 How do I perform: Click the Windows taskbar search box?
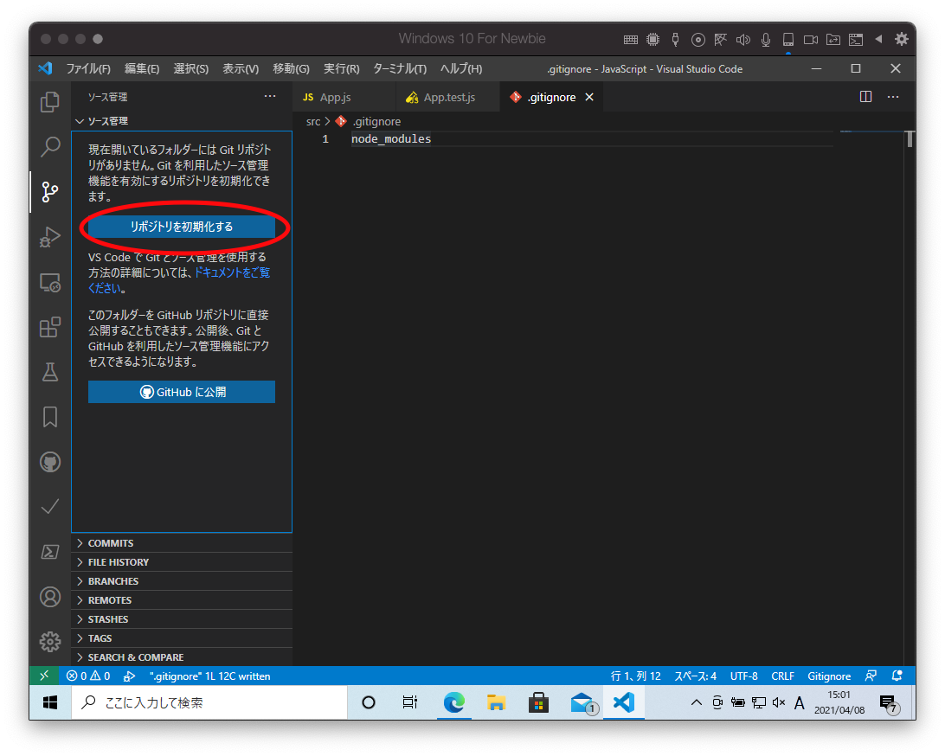pos(209,702)
